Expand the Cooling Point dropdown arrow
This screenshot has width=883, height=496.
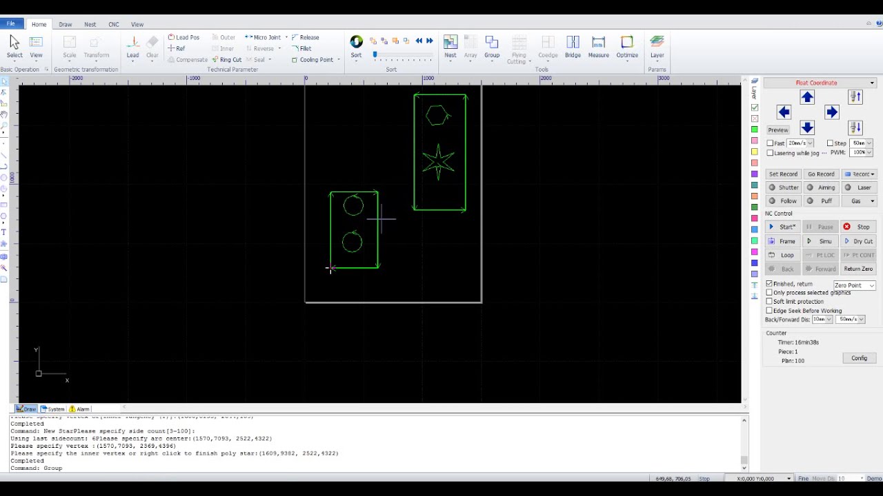pyautogui.click(x=339, y=60)
